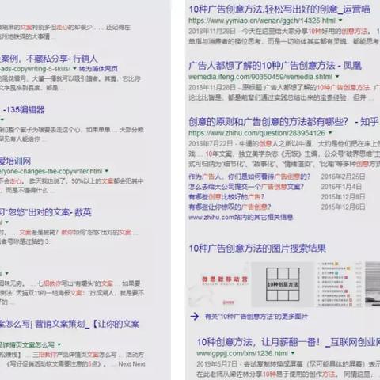Viewport: 380px width, 380px height.
Task: Click the date 2016年2月25日
Action: click(343, 177)
